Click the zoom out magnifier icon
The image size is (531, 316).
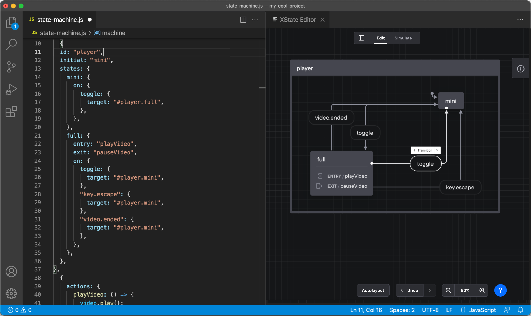coord(448,290)
